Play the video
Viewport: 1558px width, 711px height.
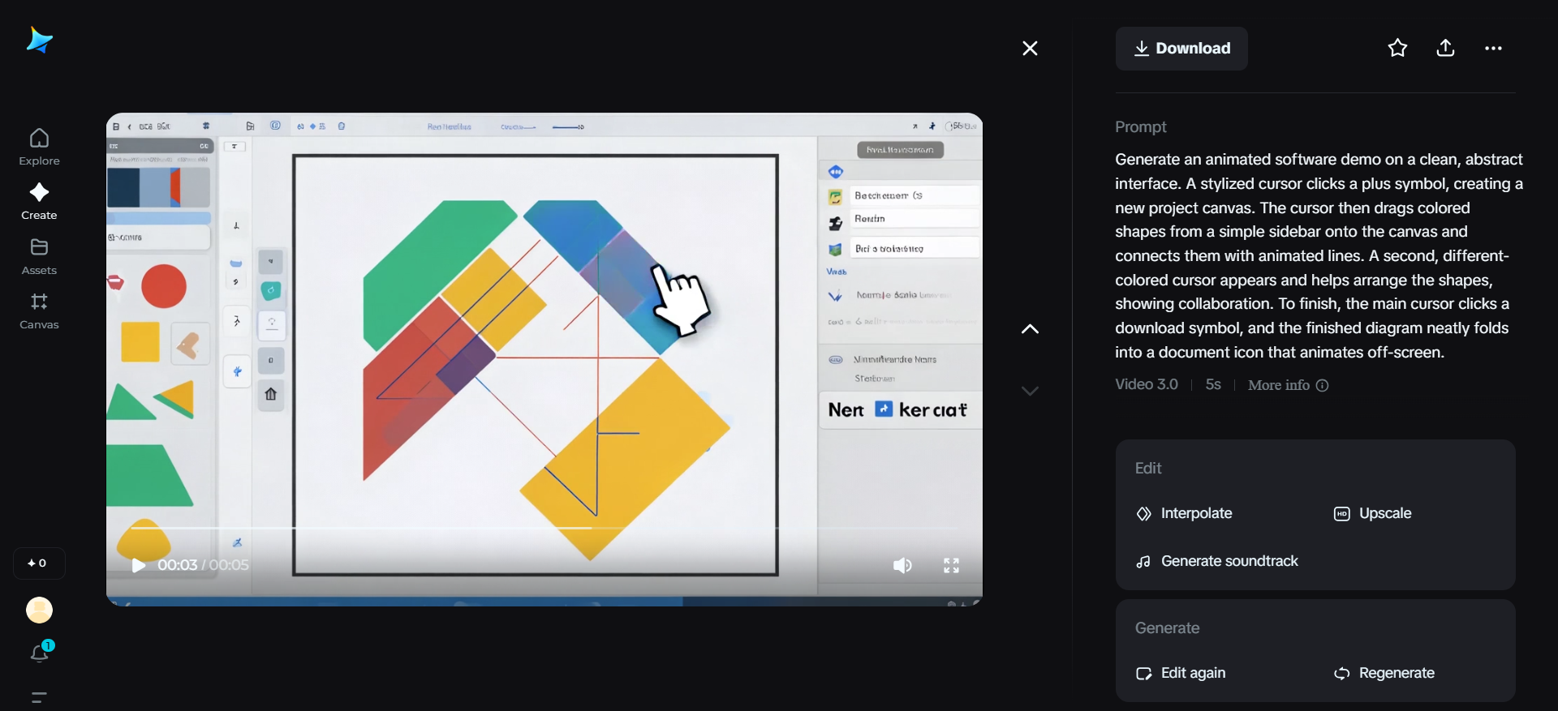139,565
